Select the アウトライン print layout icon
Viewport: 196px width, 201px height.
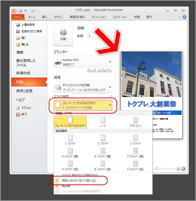[x=135, y=122]
